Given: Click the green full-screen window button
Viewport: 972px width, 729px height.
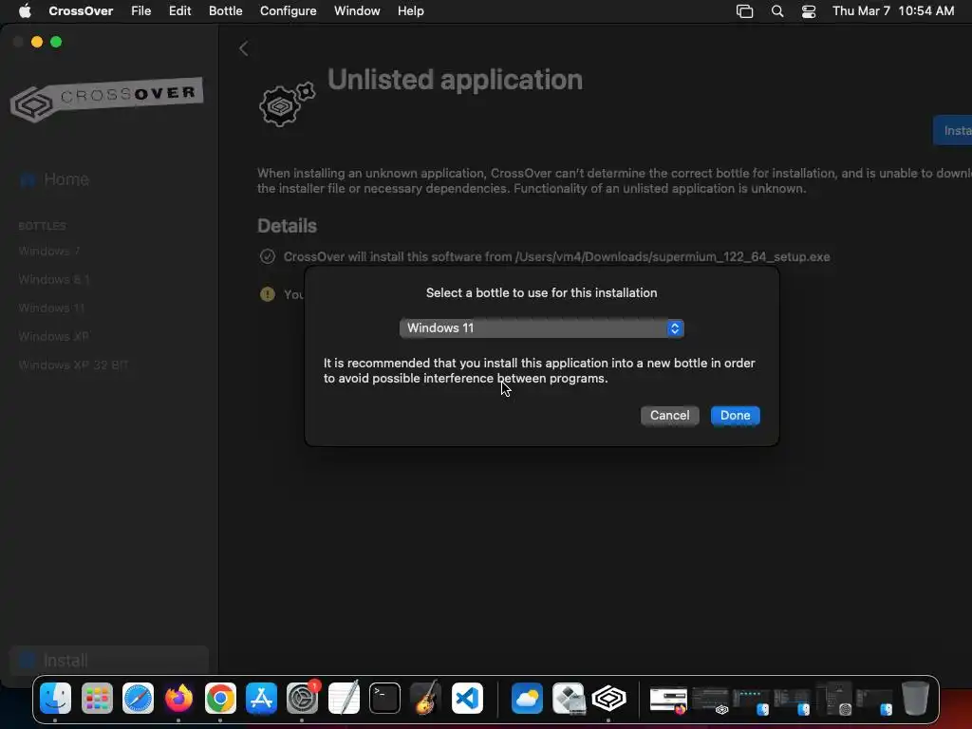Looking at the screenshot, I should point(56,42).
